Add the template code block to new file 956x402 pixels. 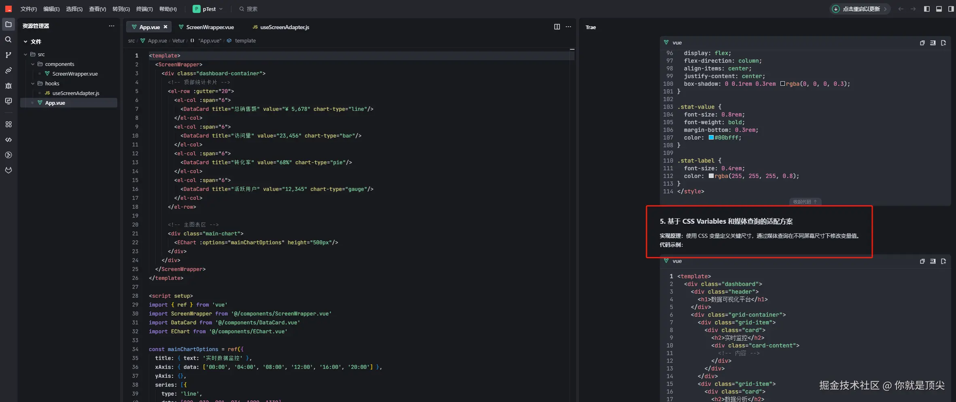click(943, 261)
